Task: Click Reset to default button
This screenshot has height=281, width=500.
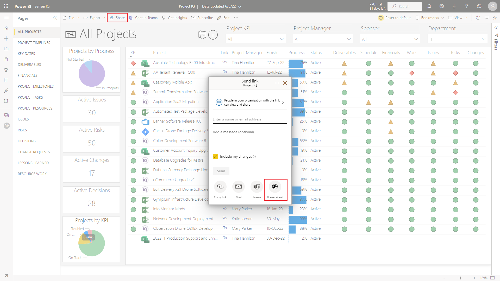Action: tap(395, 18)
